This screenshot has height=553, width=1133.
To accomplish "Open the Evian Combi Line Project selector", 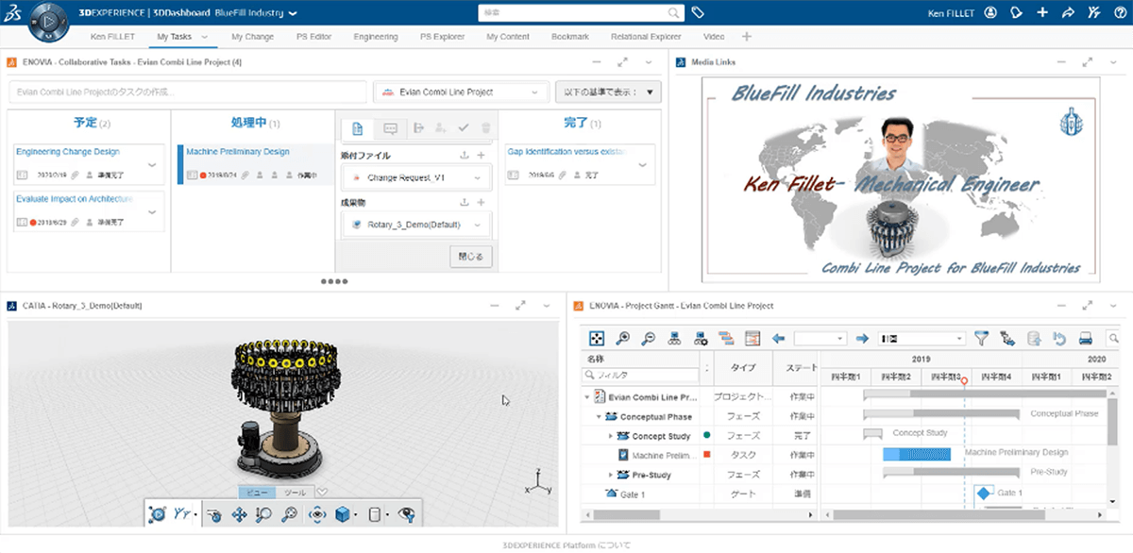I will tap(462, 92).
